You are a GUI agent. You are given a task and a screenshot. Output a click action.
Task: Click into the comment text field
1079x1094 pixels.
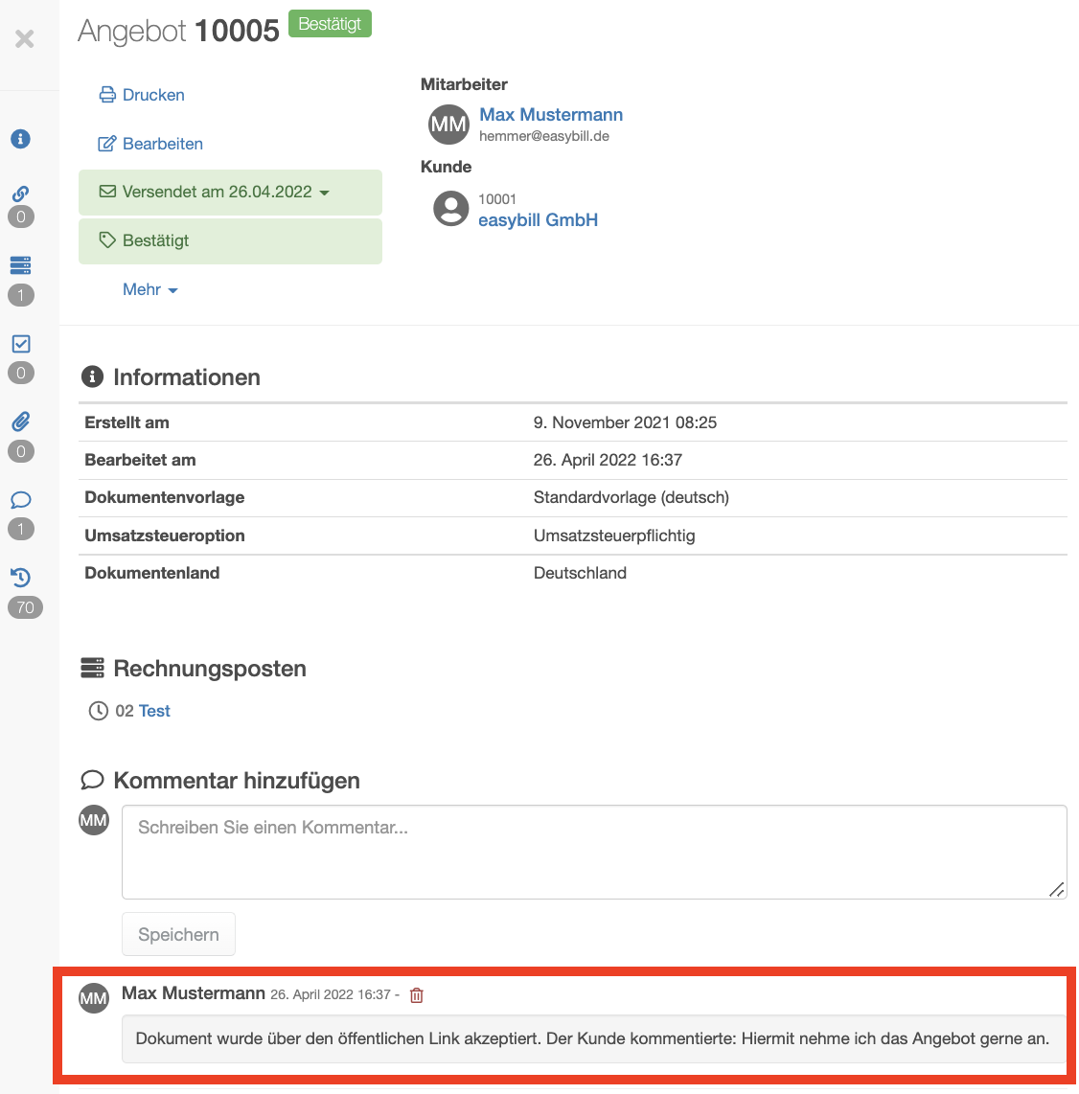594,852
